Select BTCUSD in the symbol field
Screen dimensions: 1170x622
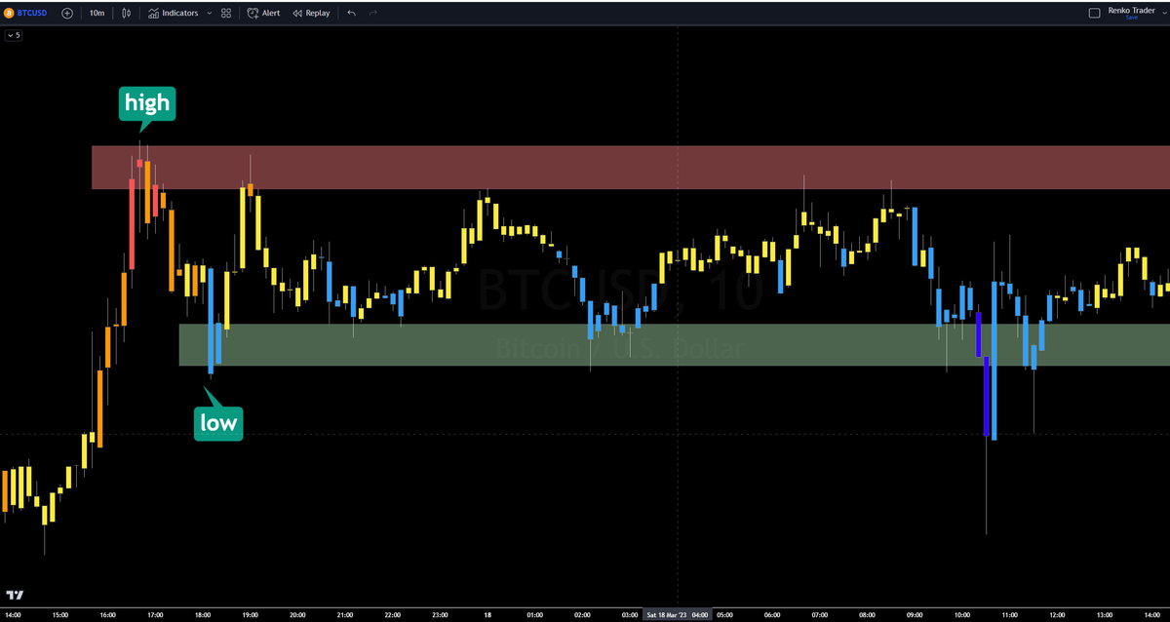coord(33,13)
